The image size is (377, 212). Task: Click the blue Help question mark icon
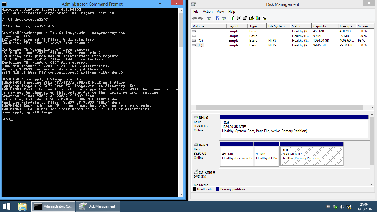click(x=217, y=18)
